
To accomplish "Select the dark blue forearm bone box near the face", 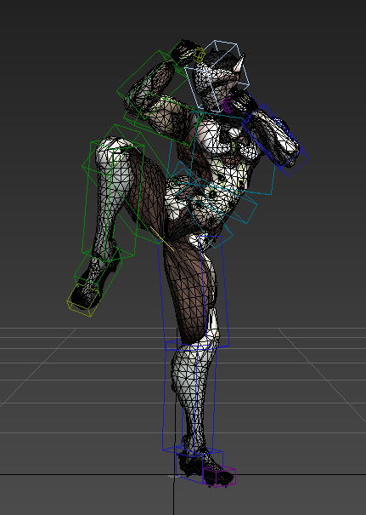I will pos(275,140).
